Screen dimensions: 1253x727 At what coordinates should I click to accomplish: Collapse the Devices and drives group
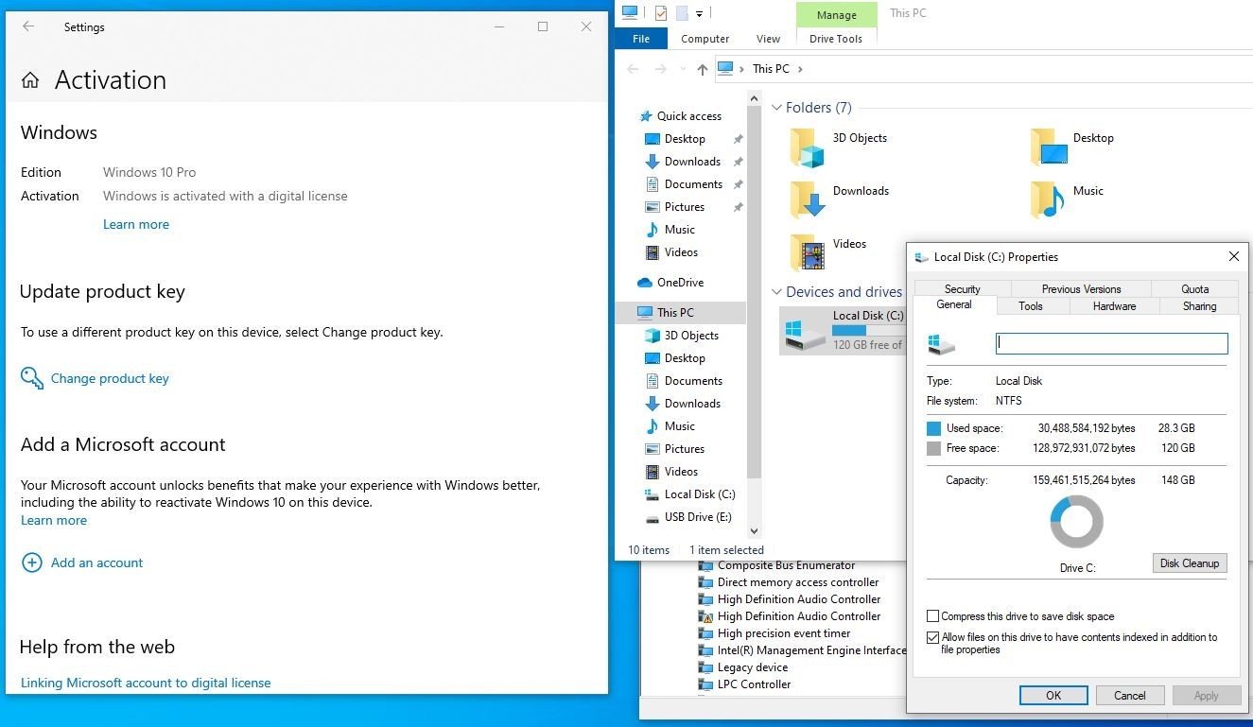click(776, 292)
